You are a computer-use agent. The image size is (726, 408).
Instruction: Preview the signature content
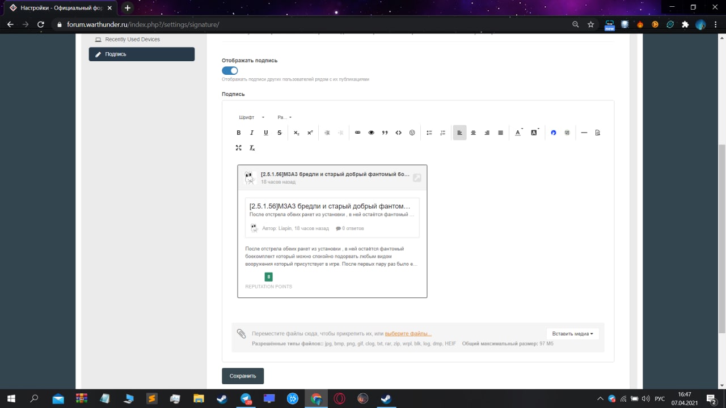598,133
